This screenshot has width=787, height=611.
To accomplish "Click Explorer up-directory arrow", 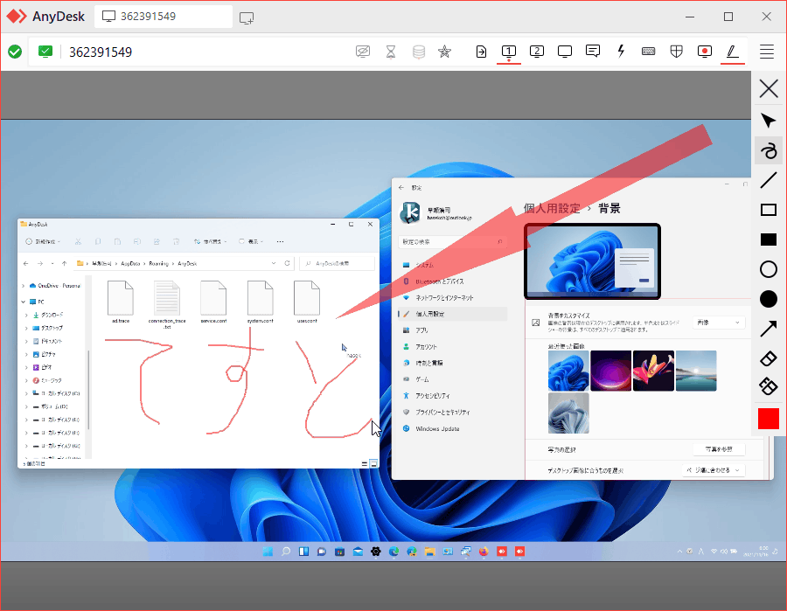I will click(64, 263).
